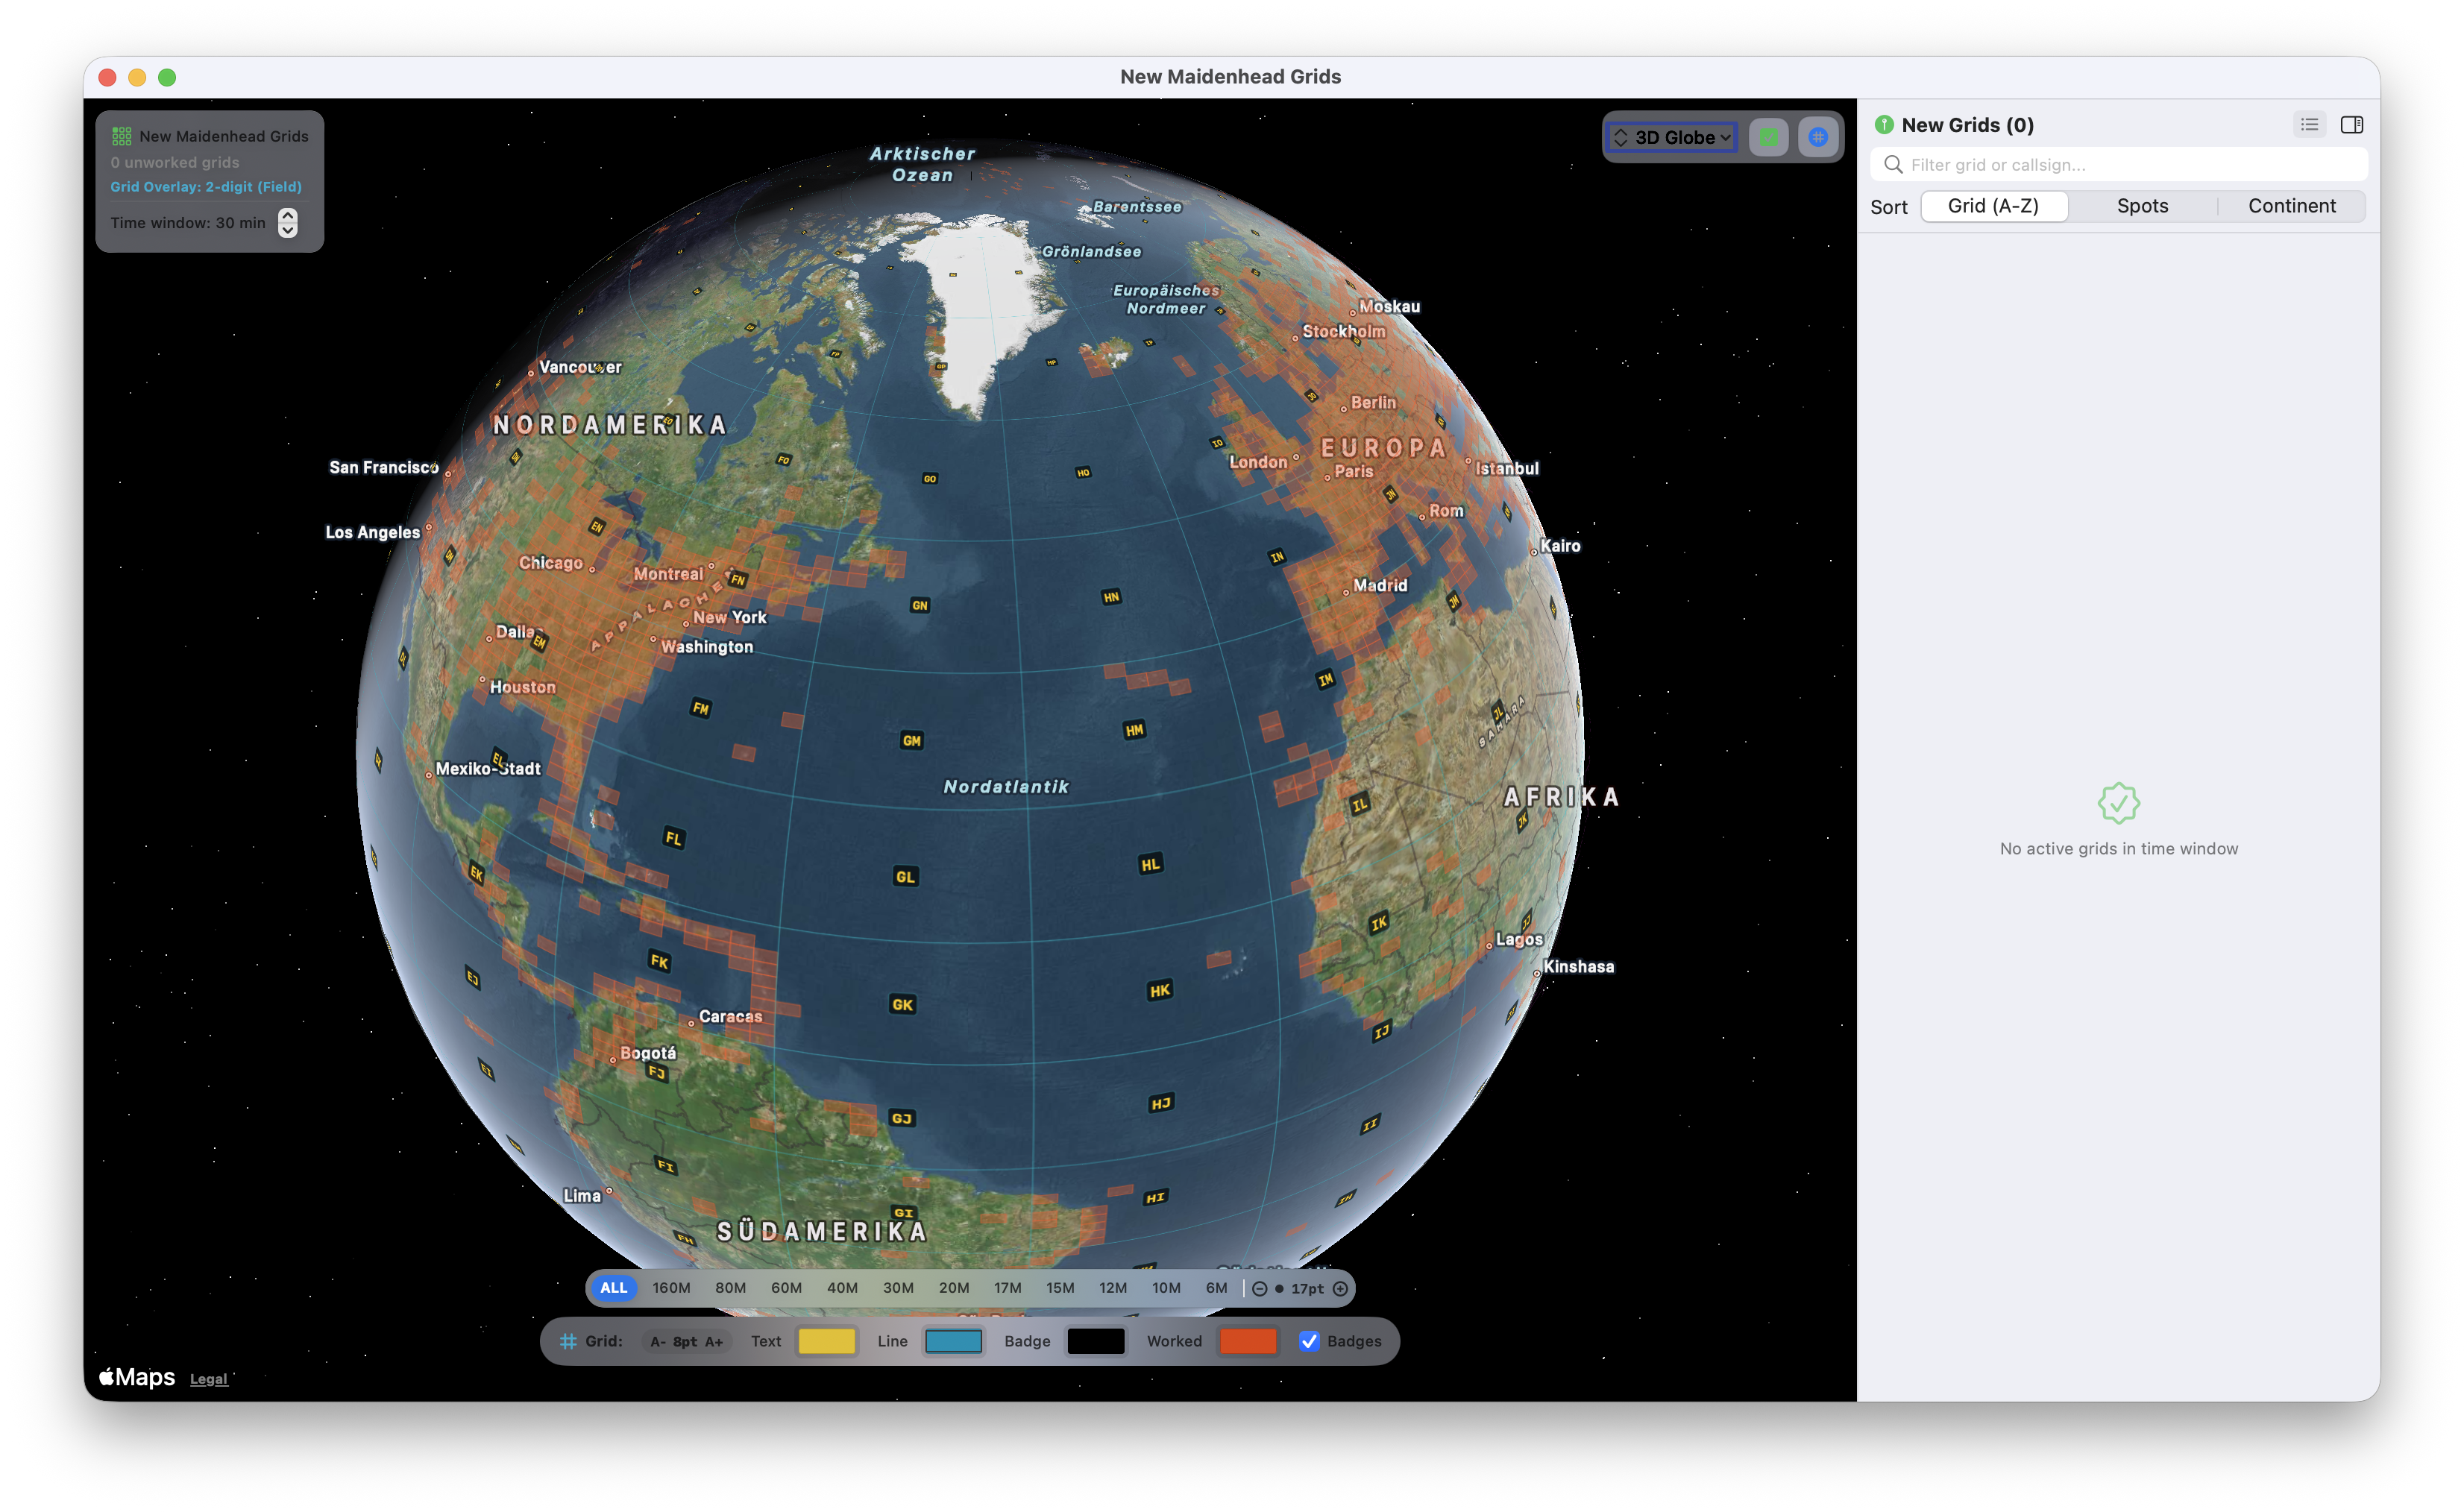Select the 10M band filter
The image size is (2464, 1512).
click(x=1166, y=1289)
